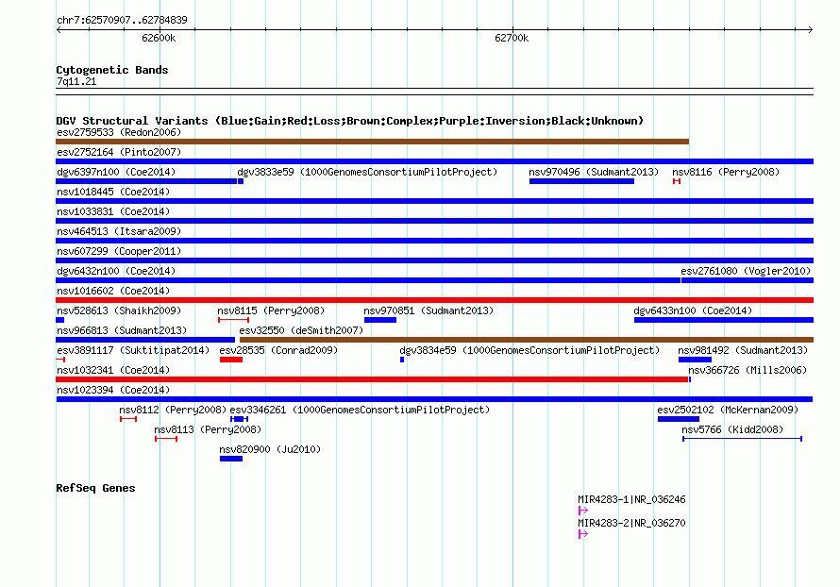Click the red nsv8112 loss interval glyph
Image resolution: width=840 pixels, height=587 pixels.
click(128, 419)
